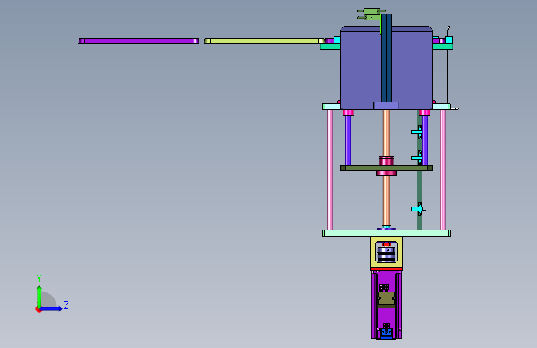Click the blue Z axis arrow of the triad
The height and width of the screenshot is (348, 537).
(x=51, y=308)
